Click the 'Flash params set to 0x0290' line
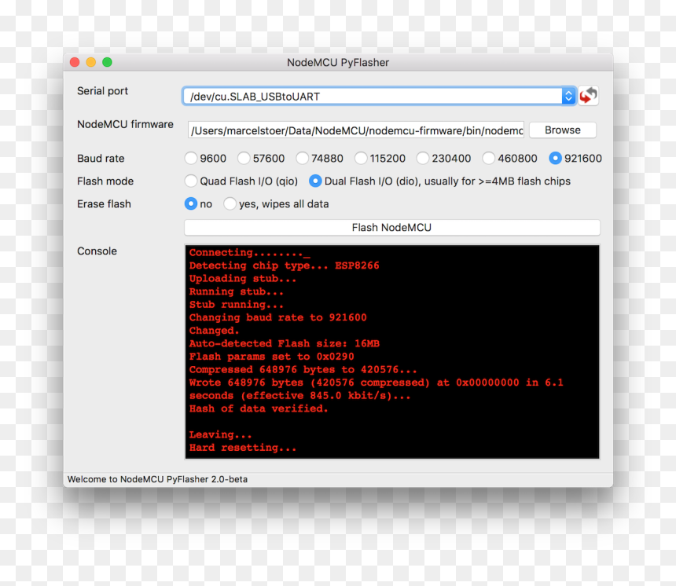 pyautogui.click(x=272, y=357)
